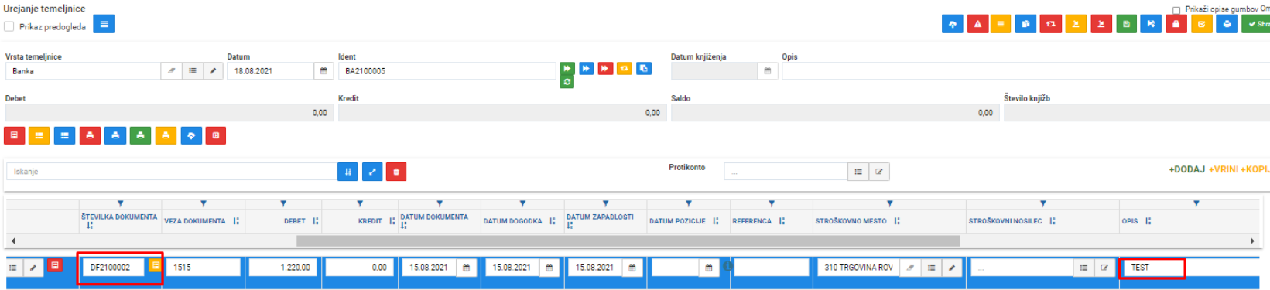Image resolution: width=1270 pixels, height=290 pixels.
Task: Enable Prikaži opise gumbov checkbox
Action: (1176, 10)
